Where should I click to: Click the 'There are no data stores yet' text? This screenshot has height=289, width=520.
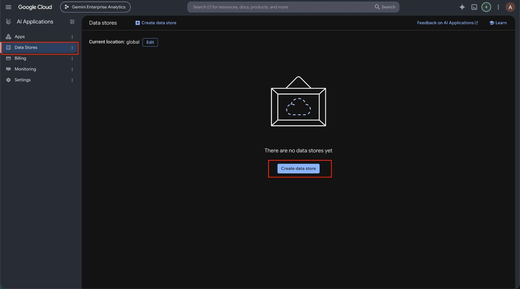[x=298, y=151]
